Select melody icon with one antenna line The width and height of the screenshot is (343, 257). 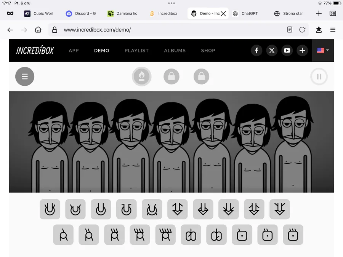pyautogui.click(x=63, y=235)
